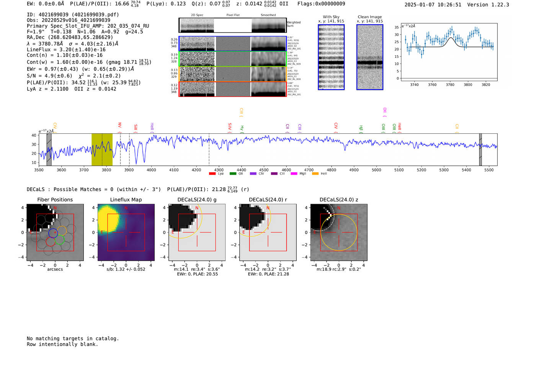Click the blue fiber circle in Fiber Positions
The image size is (536, 365).
[x=53, y=233]
